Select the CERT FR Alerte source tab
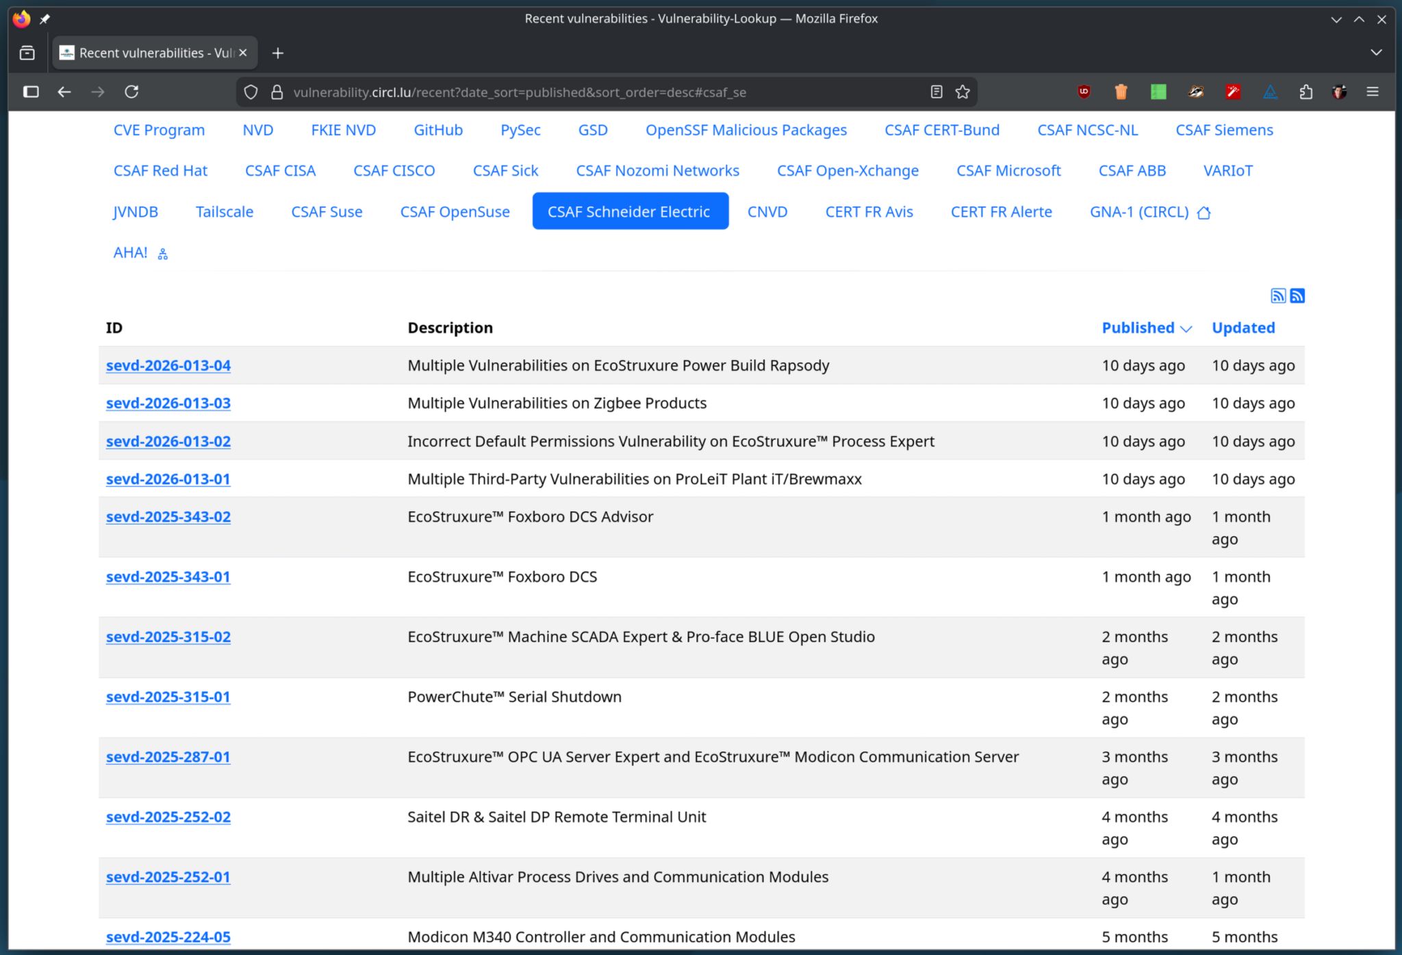1402x955 pixels. [1001, 212]
